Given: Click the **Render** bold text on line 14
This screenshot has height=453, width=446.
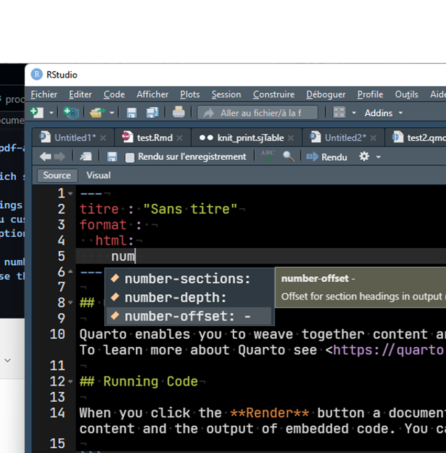Looking at the screenshot, I should pos(269,413).
